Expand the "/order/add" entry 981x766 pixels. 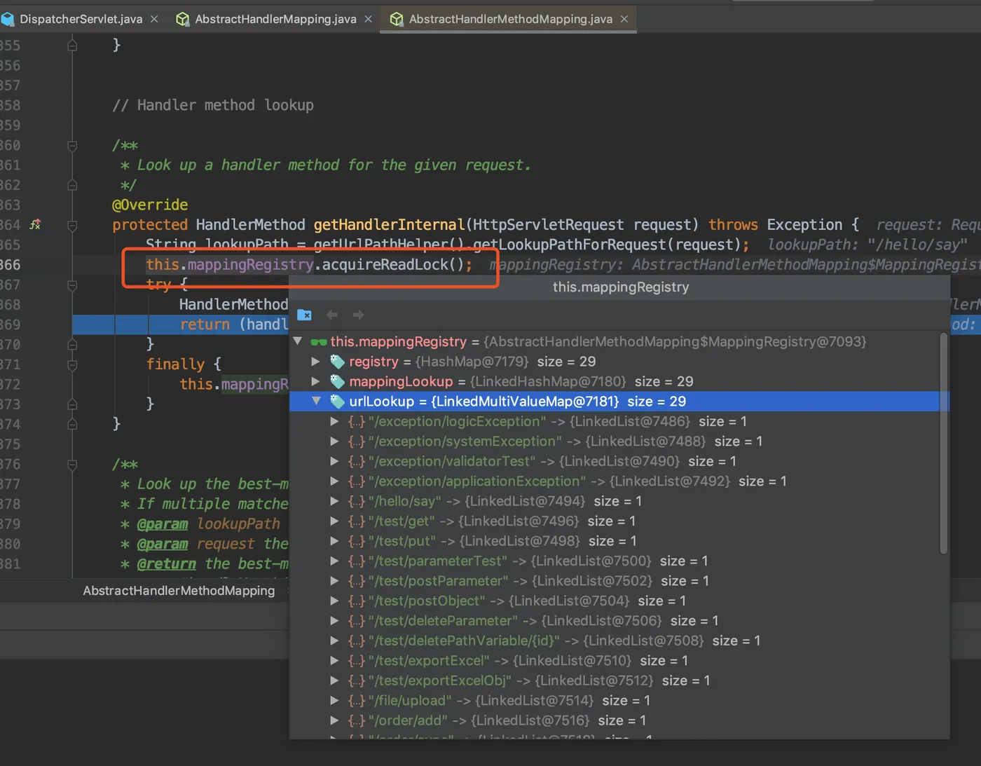335,720
